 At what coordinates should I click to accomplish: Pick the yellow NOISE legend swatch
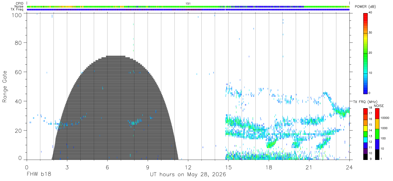click(377, 124)
